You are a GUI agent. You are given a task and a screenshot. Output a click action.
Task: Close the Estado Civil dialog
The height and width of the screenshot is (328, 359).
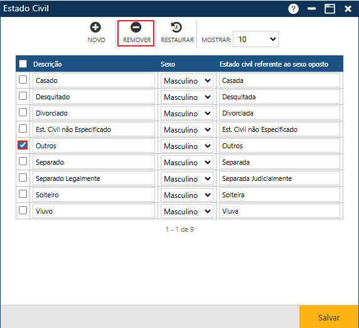coord(348,9)
